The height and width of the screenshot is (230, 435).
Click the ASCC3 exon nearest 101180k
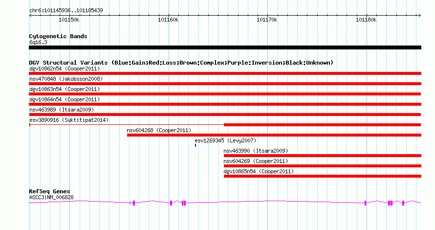pyautogui.click(x=366, y=203)
